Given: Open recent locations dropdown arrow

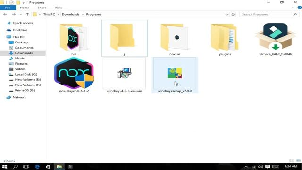Looking at the screenshot, I should point(21,14).
